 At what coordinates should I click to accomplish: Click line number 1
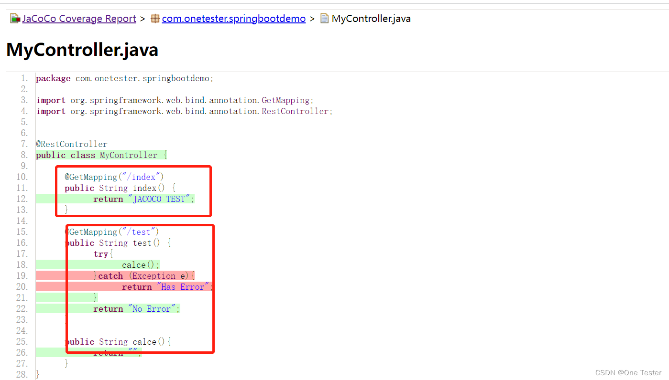24,78
